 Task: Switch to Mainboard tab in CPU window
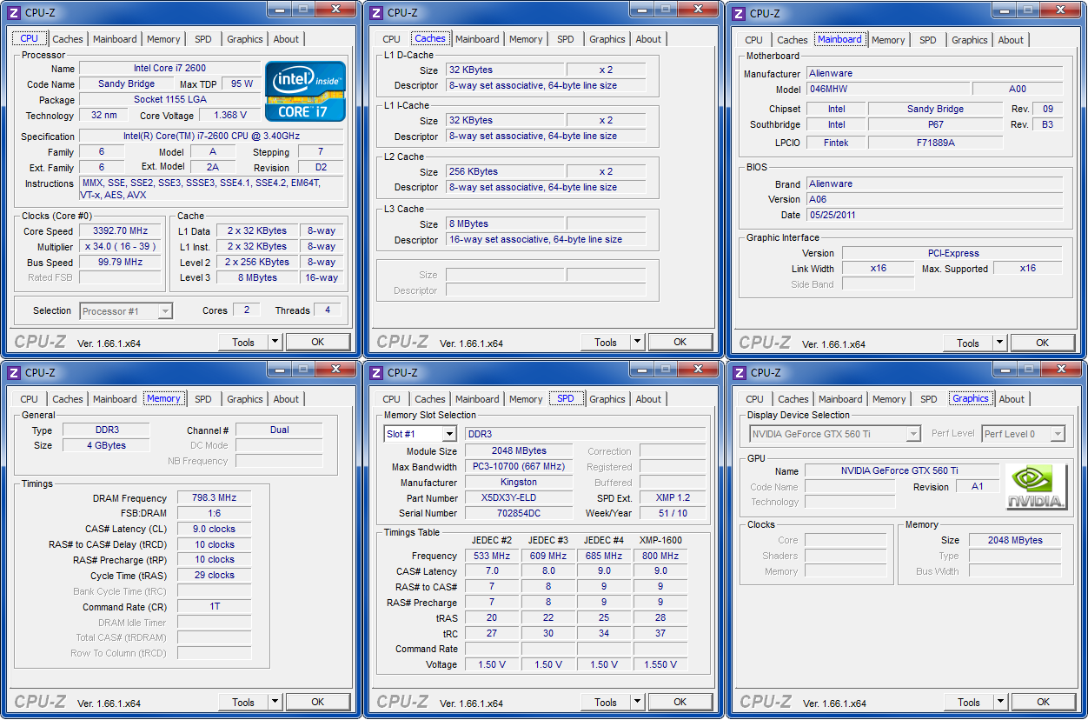click(x=115, y=39)
